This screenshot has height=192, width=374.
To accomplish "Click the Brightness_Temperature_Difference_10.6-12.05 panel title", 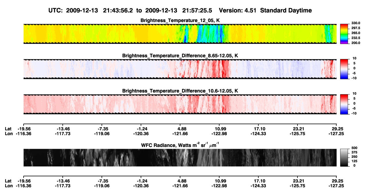I will 180,91.
